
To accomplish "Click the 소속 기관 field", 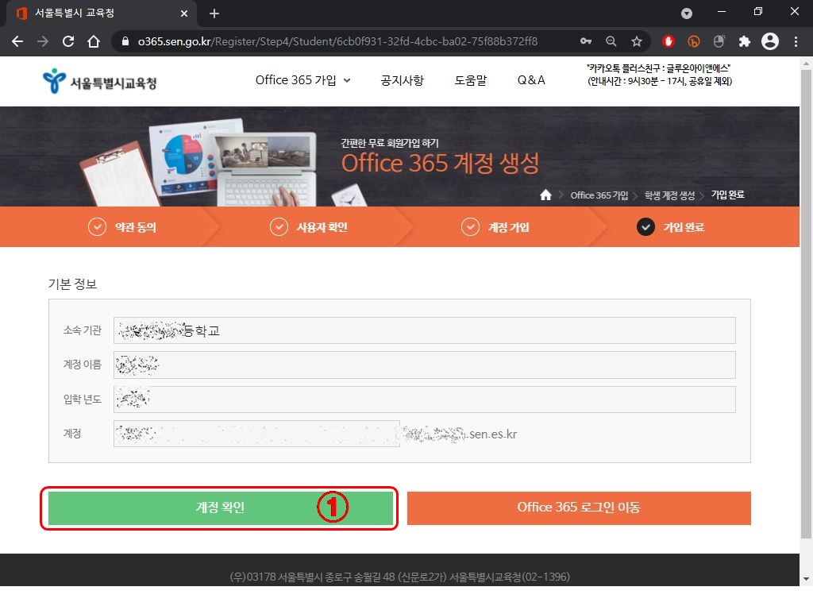I will (x=424, y=330).
